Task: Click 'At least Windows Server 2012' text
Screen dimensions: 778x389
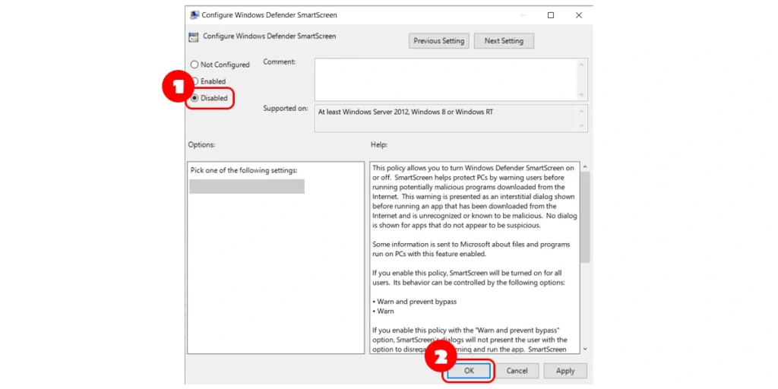Action: click(x=406, y=112)
